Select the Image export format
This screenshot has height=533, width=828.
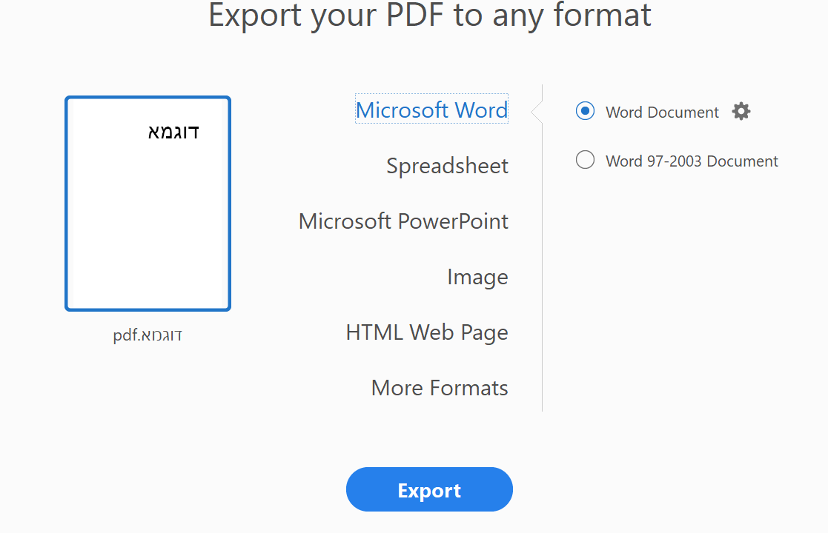click(x=477, y=277)
